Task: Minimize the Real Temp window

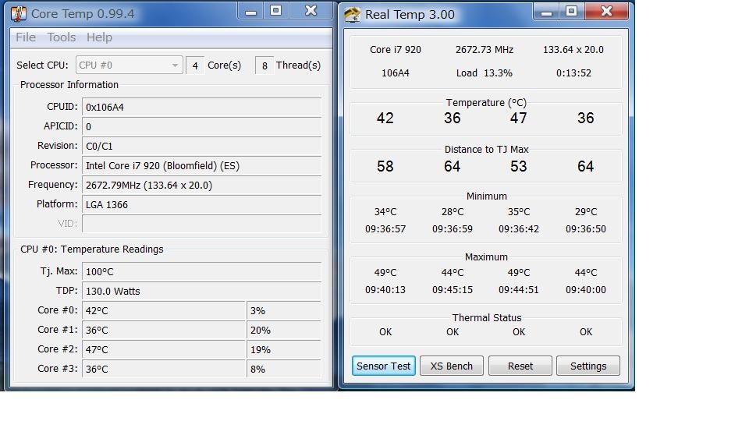Action: coord(546,12)
